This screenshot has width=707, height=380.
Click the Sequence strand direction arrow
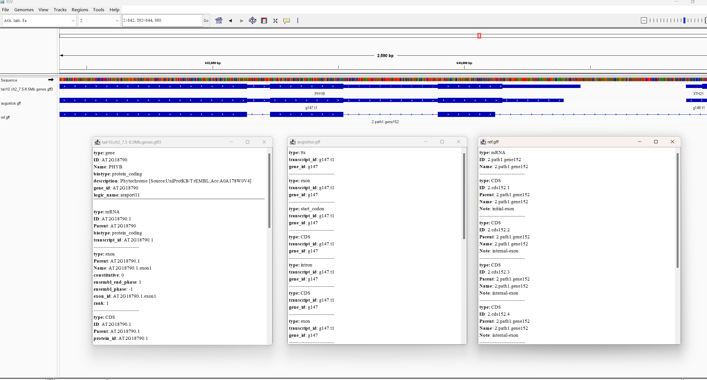(x=51, y=80)
